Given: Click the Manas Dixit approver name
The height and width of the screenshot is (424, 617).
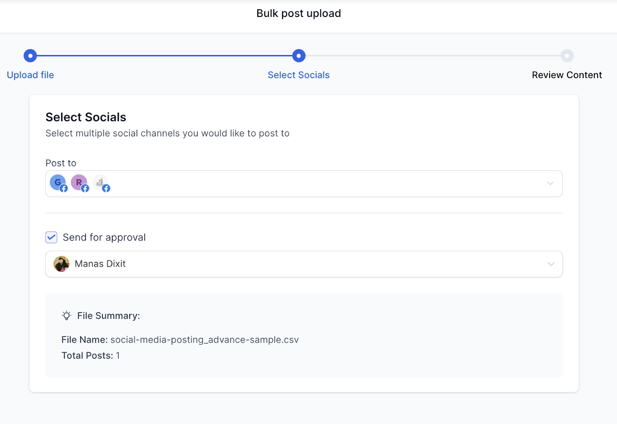Looking at the screenshot, I should [x=100, y=264].
